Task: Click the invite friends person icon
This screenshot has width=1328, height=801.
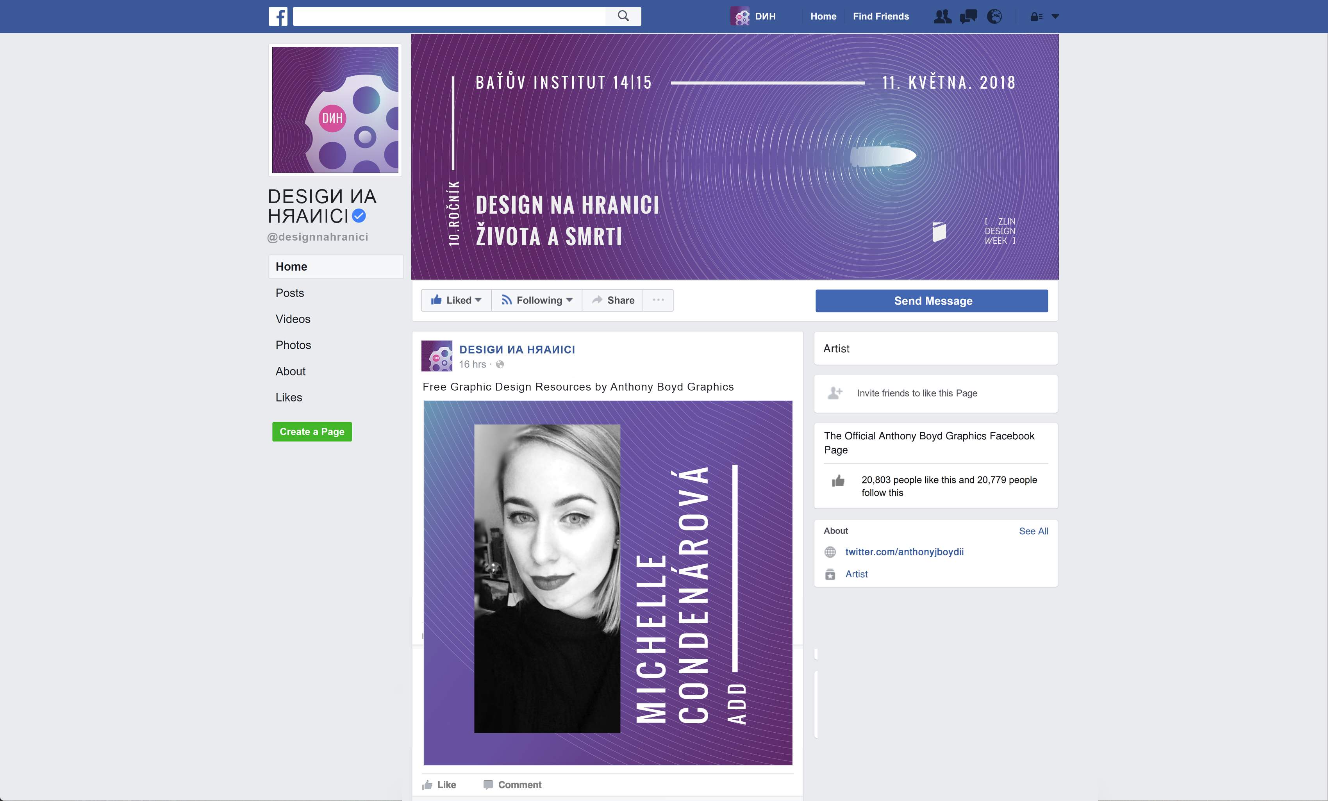Action: point(835,393)
